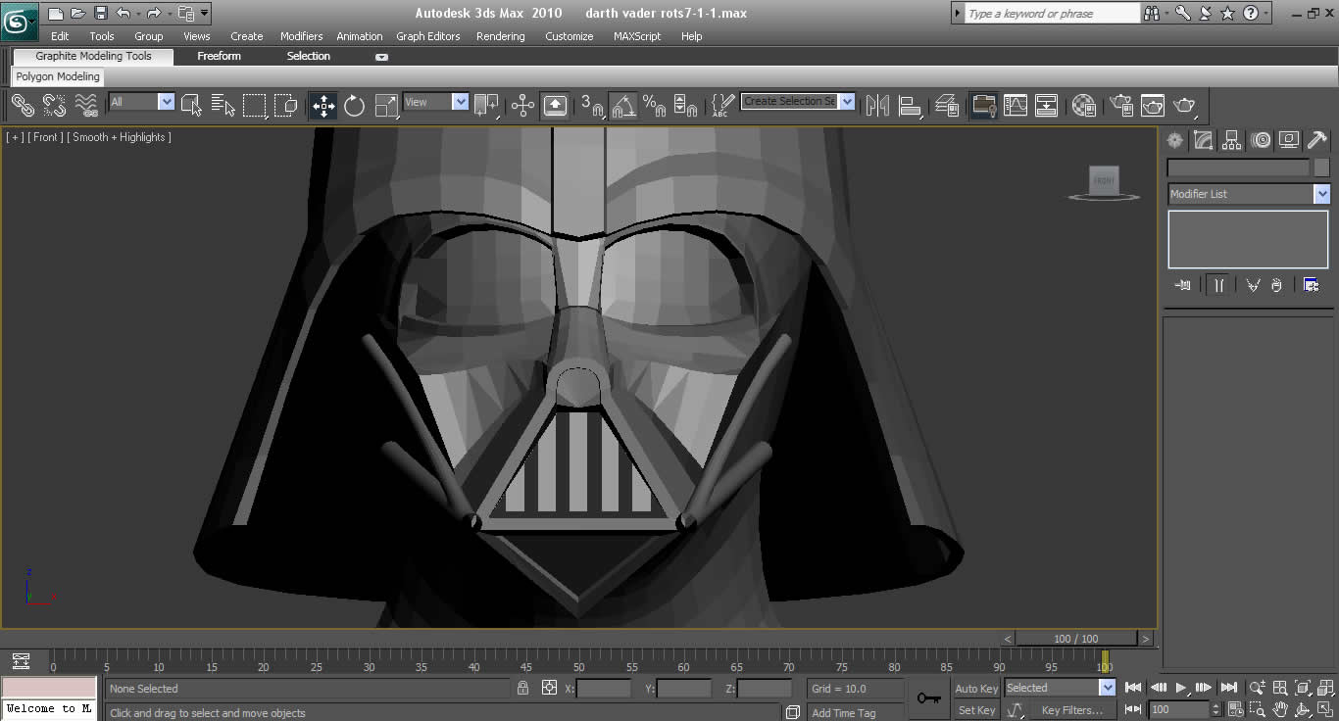1339x721 pixels.
Task: Click Render Production teapot icon
Action: tap(1185, 105)
